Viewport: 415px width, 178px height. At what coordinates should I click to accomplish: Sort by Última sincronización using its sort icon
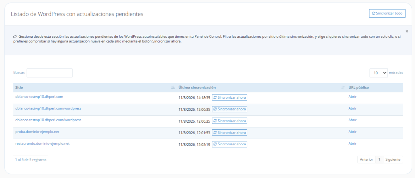(x=343, y=87)
